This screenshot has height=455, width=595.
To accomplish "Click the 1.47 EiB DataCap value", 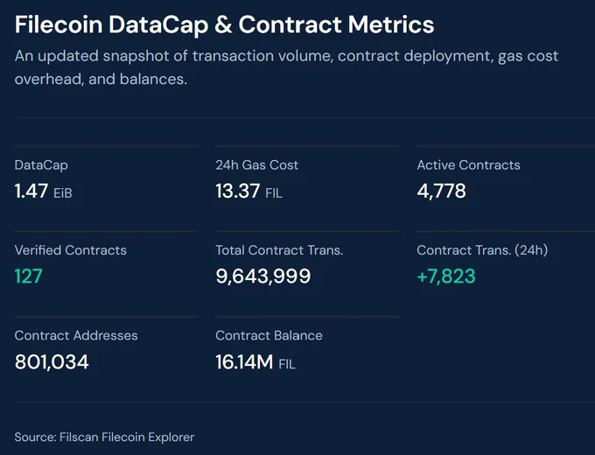I will pos(43,191).
